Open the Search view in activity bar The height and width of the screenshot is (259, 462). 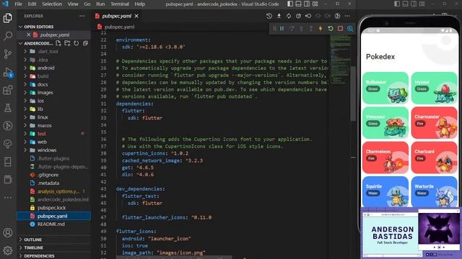[x=8, y=36]
